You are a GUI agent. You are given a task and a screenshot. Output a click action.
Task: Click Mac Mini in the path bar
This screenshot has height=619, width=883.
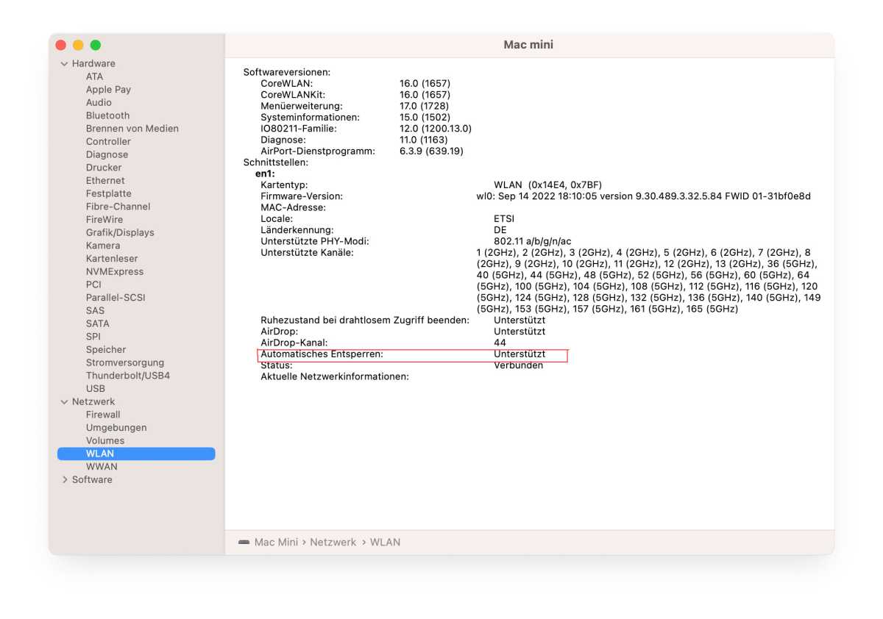click(276, 543)
